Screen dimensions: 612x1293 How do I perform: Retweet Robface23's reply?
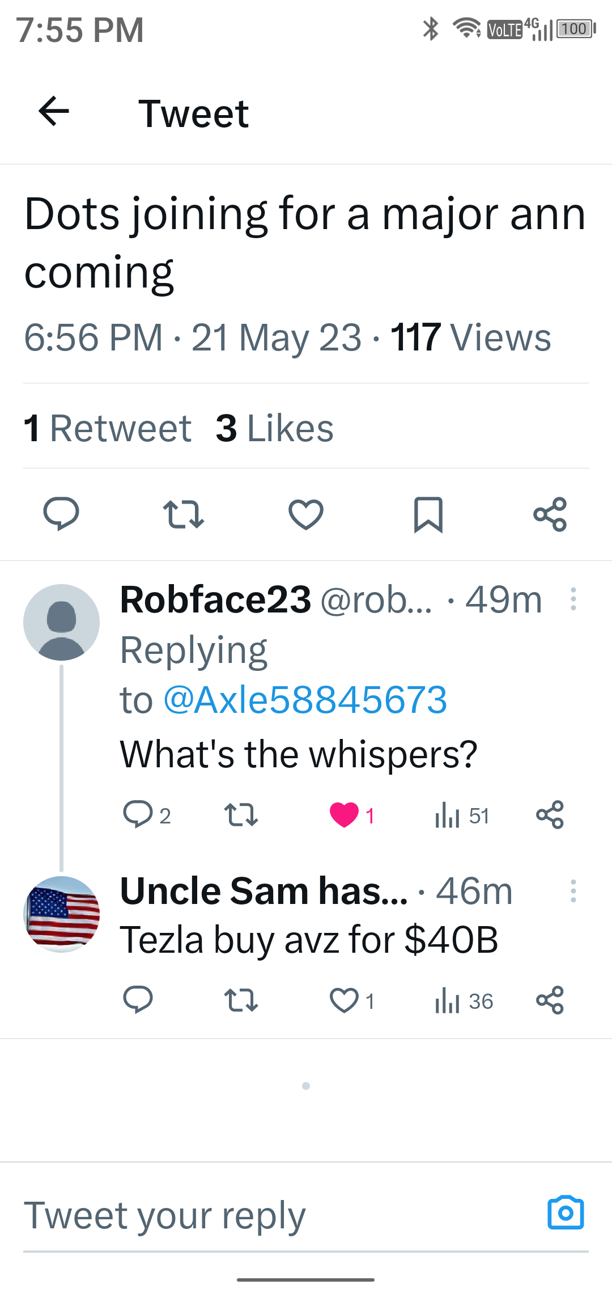tap(241, 815)
